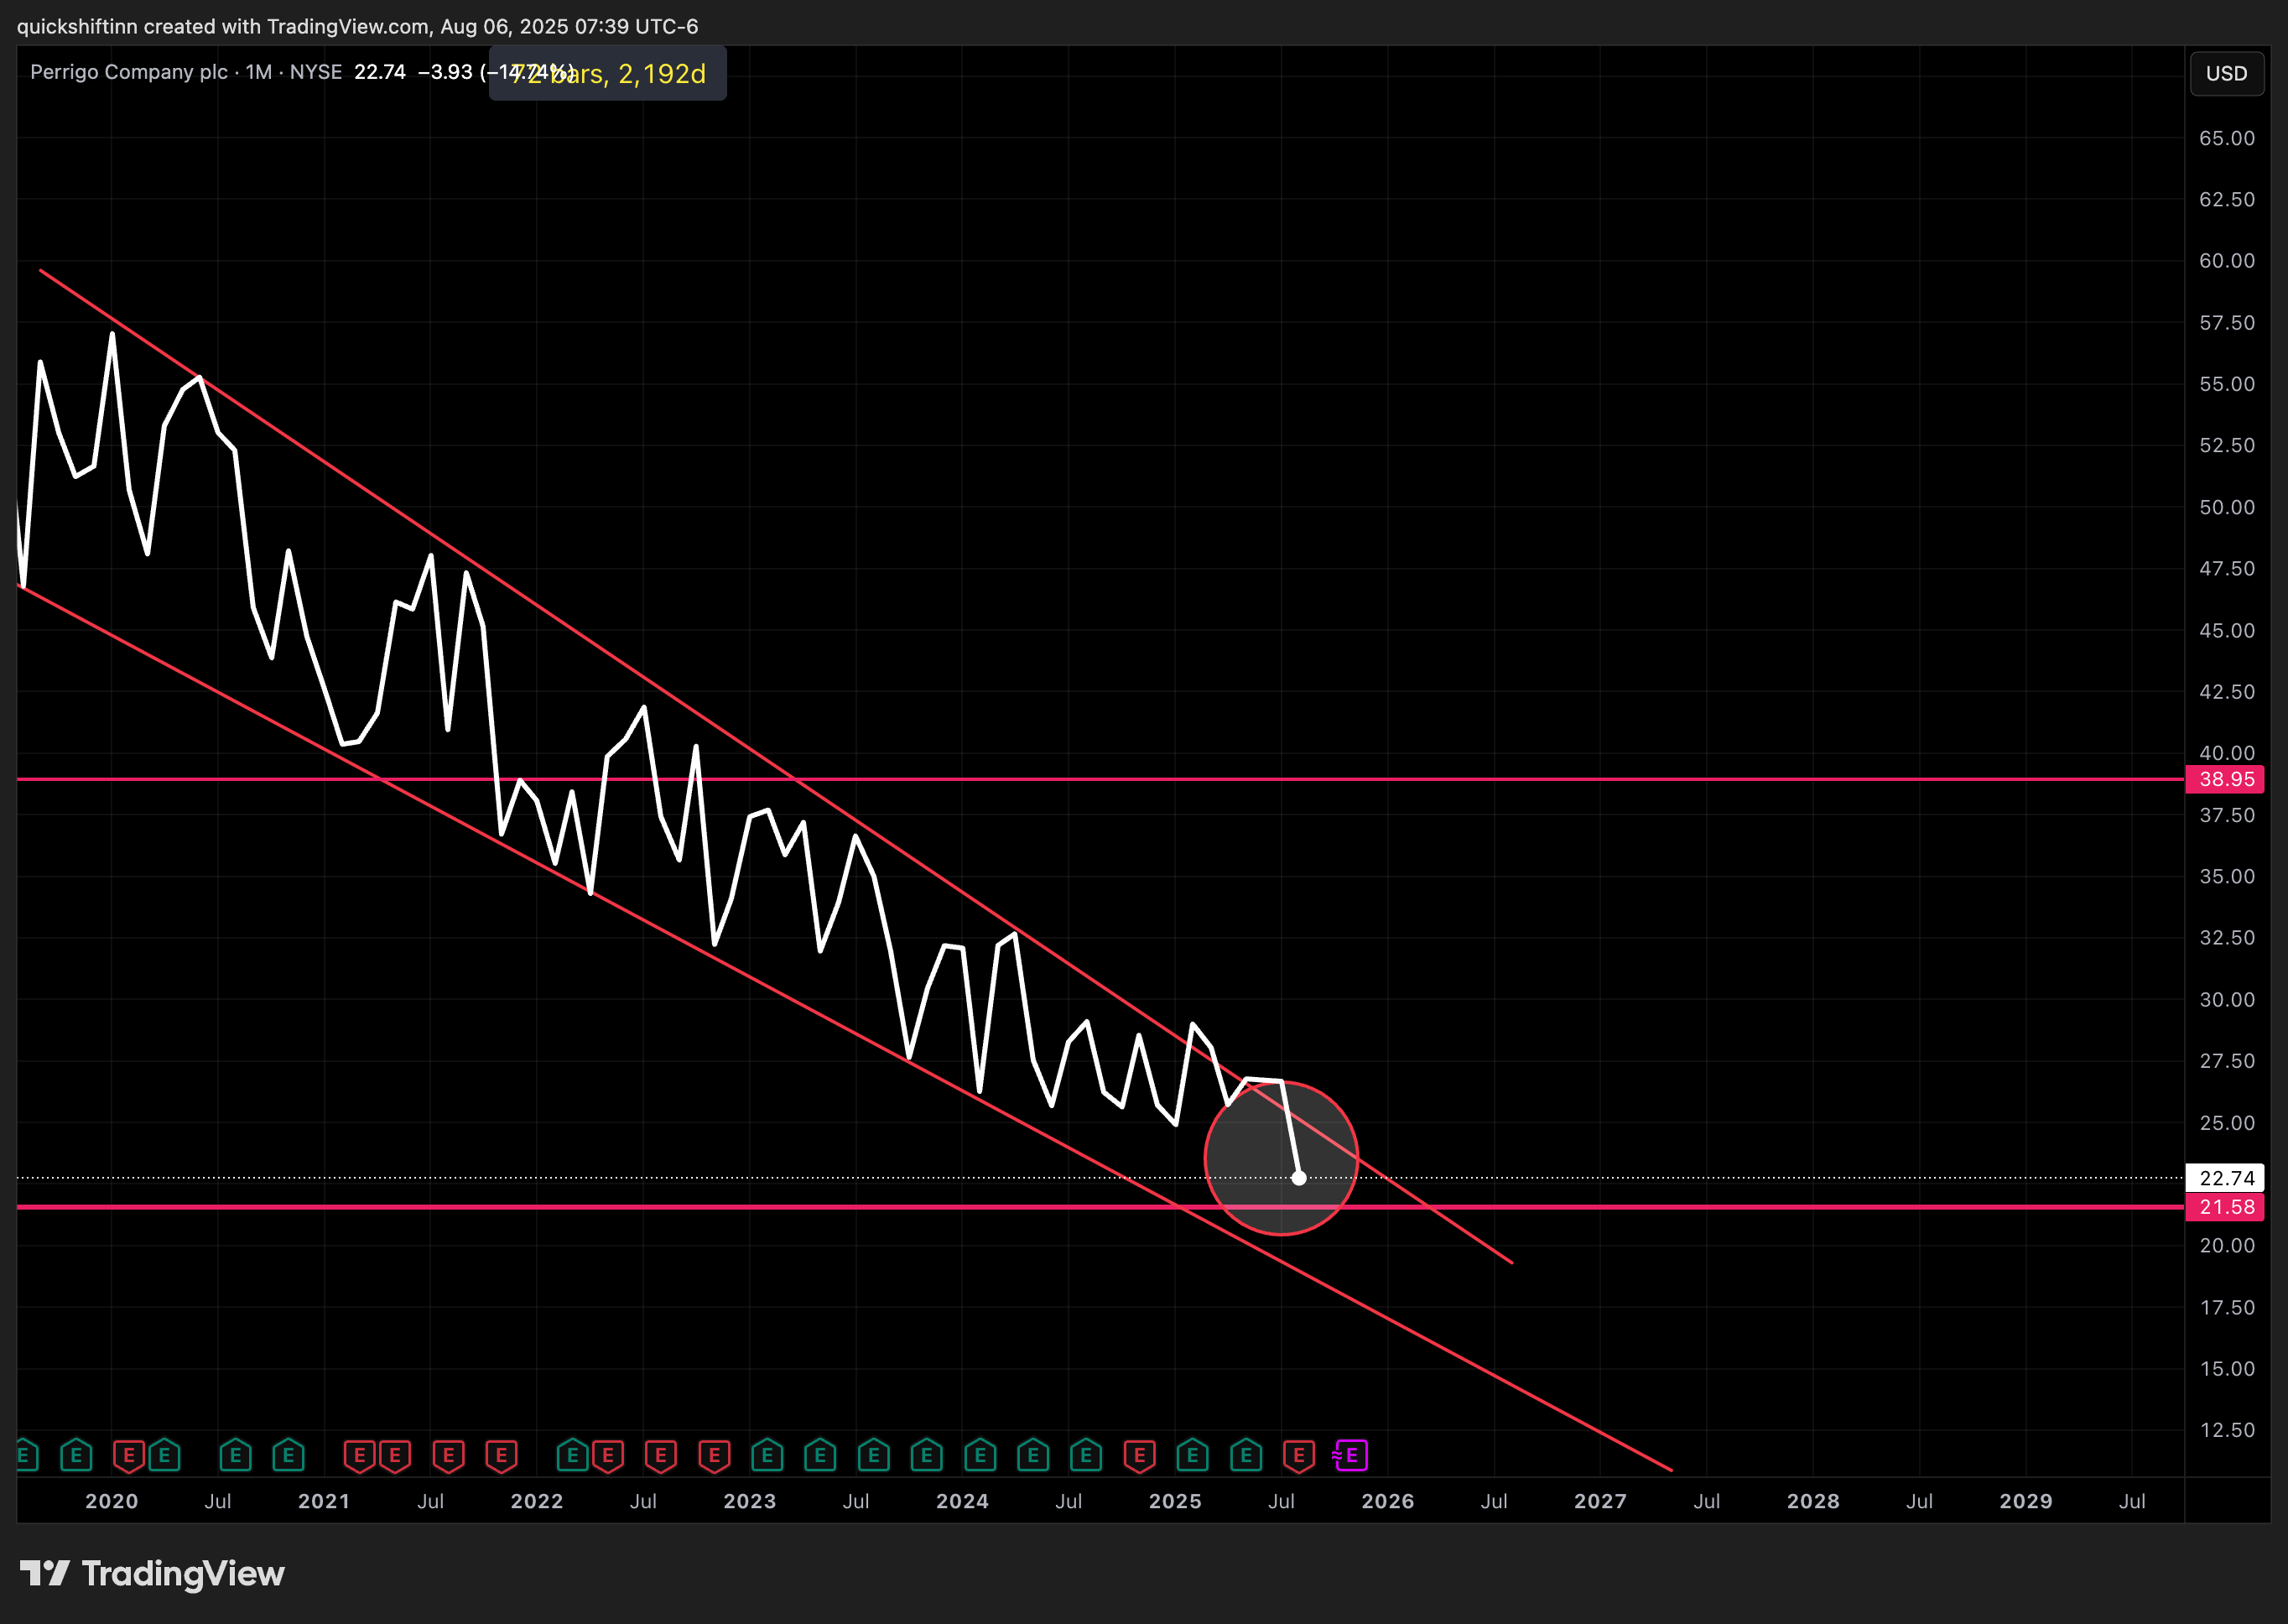
Task: Click green marker adjacent to red one after 2020
Action: coord(164,1455)
